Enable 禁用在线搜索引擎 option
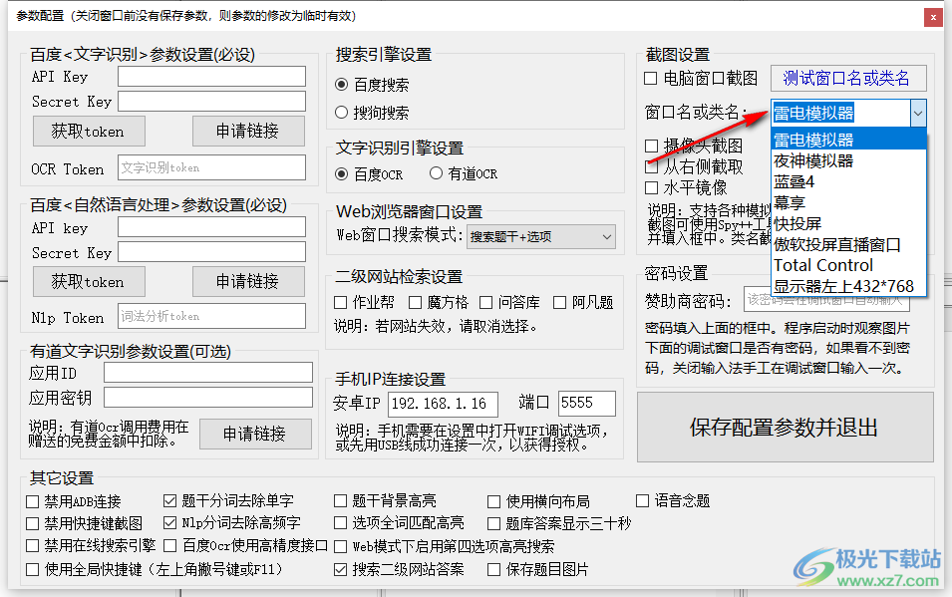 point(33,546)
